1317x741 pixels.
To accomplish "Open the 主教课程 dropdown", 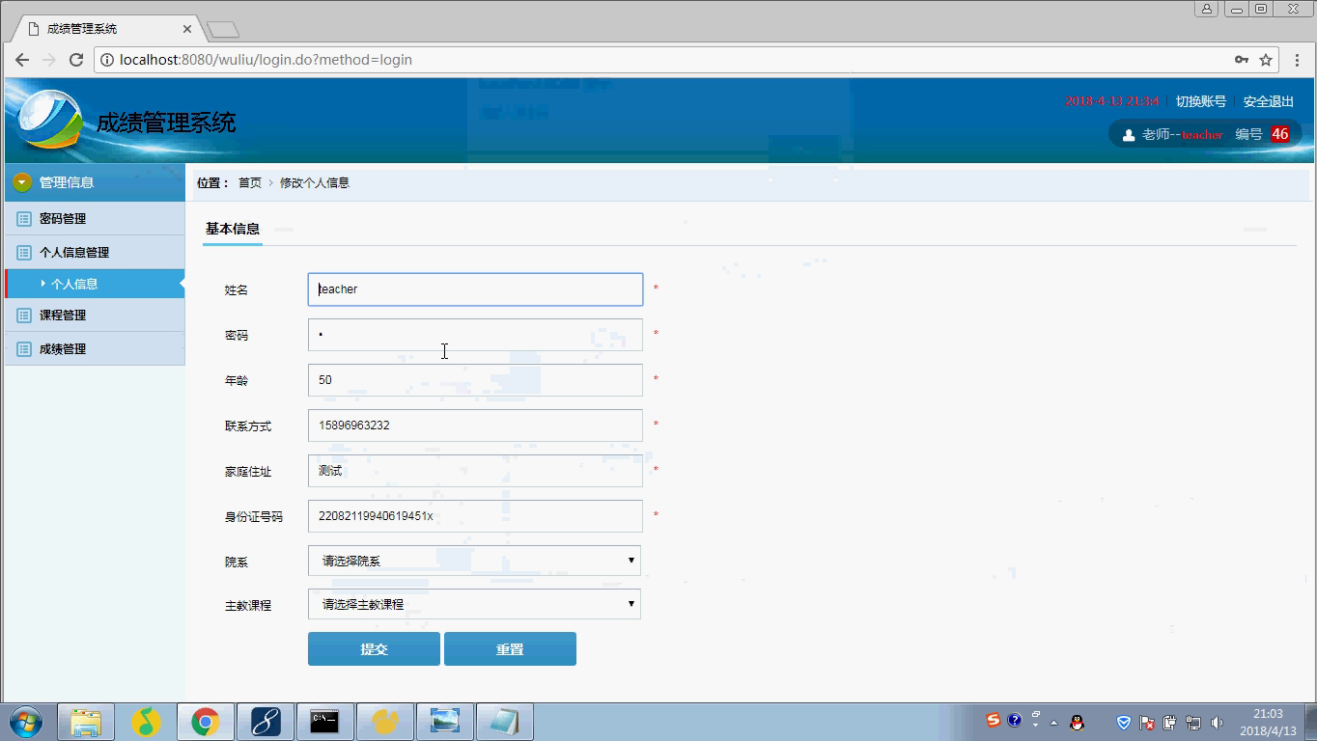I will tap(474, 604).
